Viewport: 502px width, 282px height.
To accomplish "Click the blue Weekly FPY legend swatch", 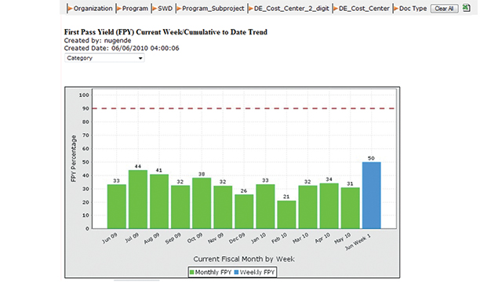I will point(236,273).
